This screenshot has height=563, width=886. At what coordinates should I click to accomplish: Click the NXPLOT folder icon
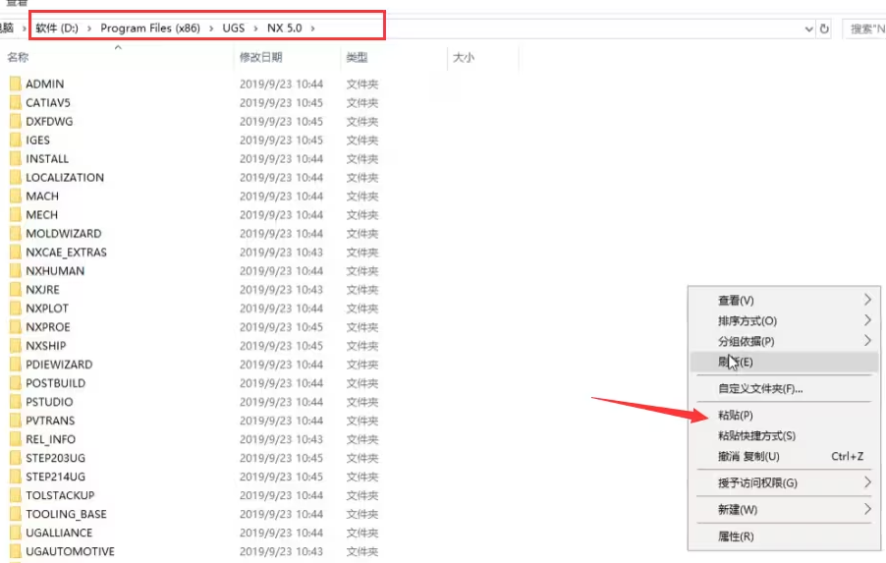16,309
